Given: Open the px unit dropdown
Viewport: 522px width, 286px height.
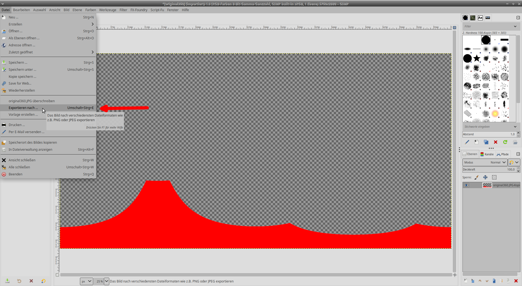Looking at the screenshot, I should point(86,281).
